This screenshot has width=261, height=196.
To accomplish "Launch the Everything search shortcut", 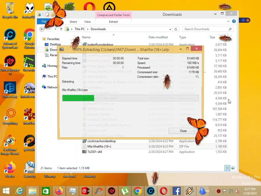I will tap(10, 116).
